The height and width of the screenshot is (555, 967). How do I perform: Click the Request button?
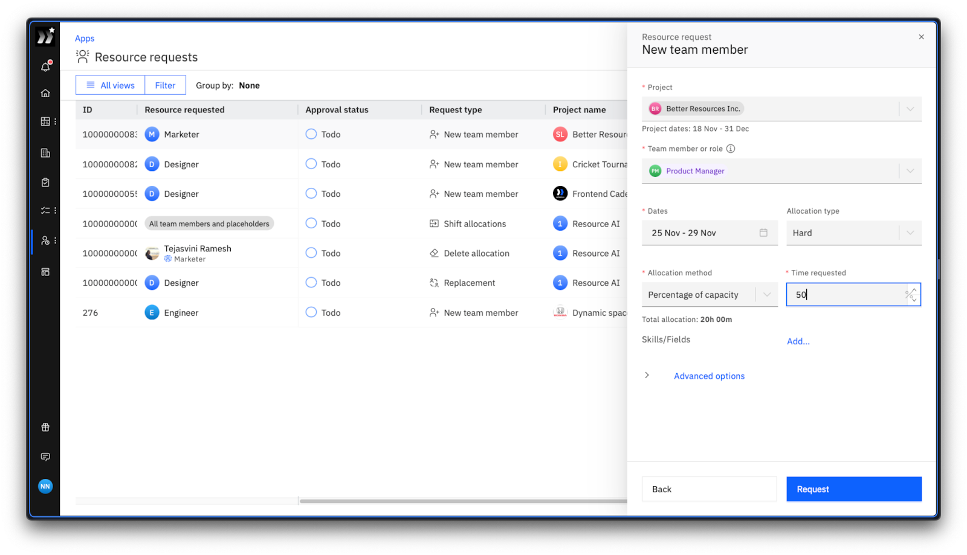coord(853,489)
